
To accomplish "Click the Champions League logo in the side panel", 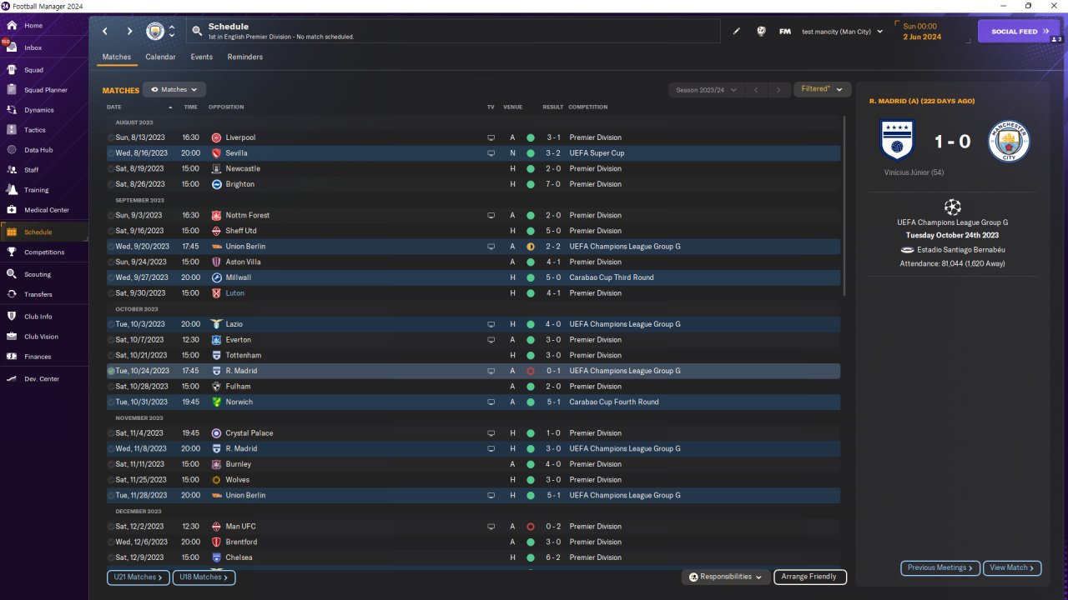I will coord(952,207).
